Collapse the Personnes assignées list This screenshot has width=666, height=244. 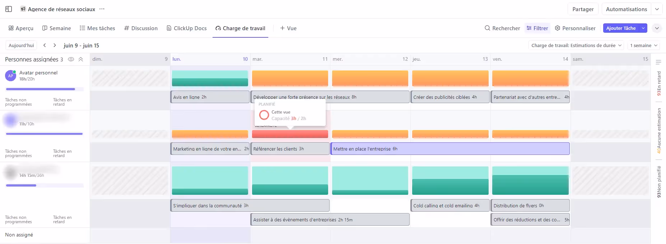(81, 59)
